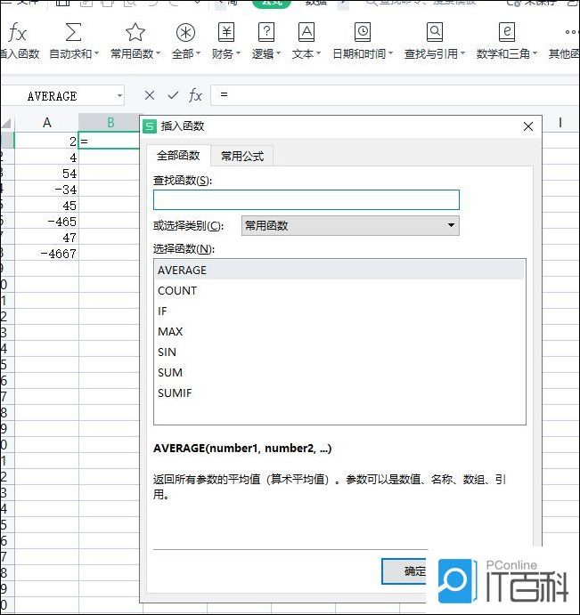This screenshot has height=615, width=580.
Task: Open the All functions asterisk icon
Action: coord(185,32)
